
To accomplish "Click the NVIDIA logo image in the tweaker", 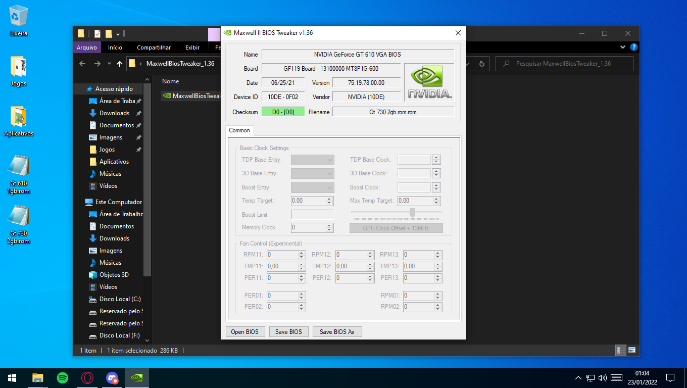I will pyautogui.click(x=429, y=82).
